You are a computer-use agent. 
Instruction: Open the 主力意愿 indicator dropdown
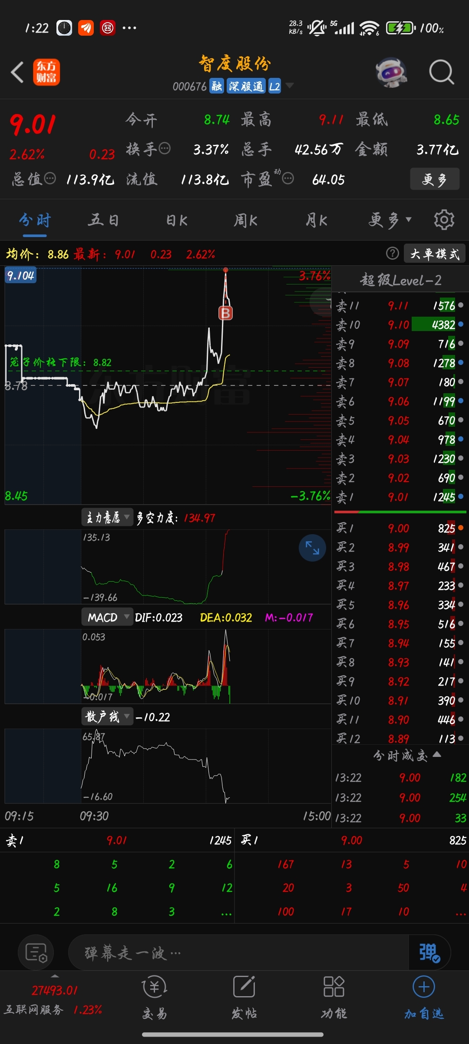click(107, 517)
